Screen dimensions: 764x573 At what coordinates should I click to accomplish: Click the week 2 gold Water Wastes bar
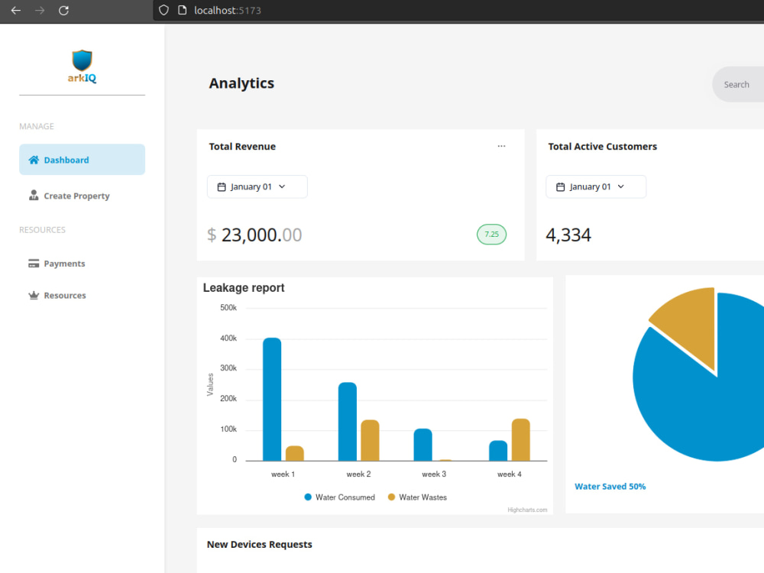[x=370, y=440]
